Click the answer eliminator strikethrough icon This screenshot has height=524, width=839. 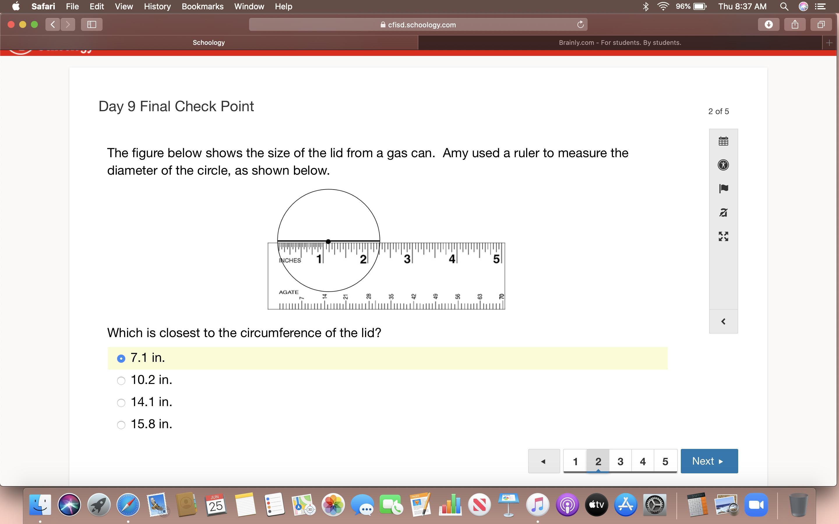(x=723, y=213)
